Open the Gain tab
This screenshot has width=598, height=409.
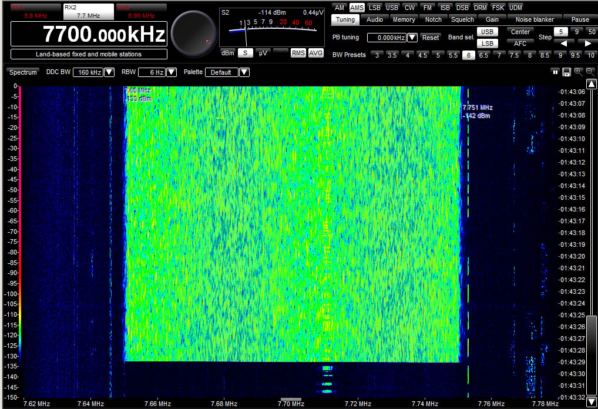492,19
